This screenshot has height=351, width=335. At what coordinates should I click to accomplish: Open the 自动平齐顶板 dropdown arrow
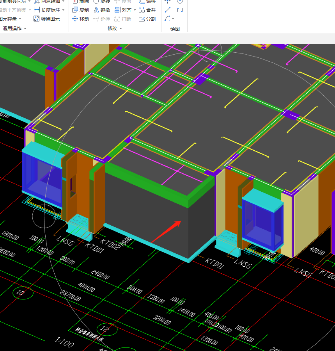click(30, 10)
